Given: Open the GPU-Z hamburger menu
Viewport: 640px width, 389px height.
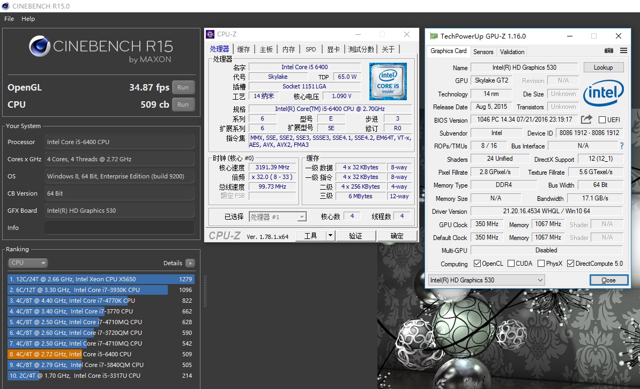Looking at the screenshot, I should [x=623, y=51].
